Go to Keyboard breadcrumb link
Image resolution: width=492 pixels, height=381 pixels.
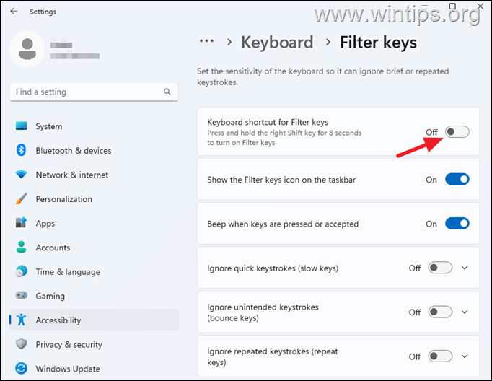(277, 42)
